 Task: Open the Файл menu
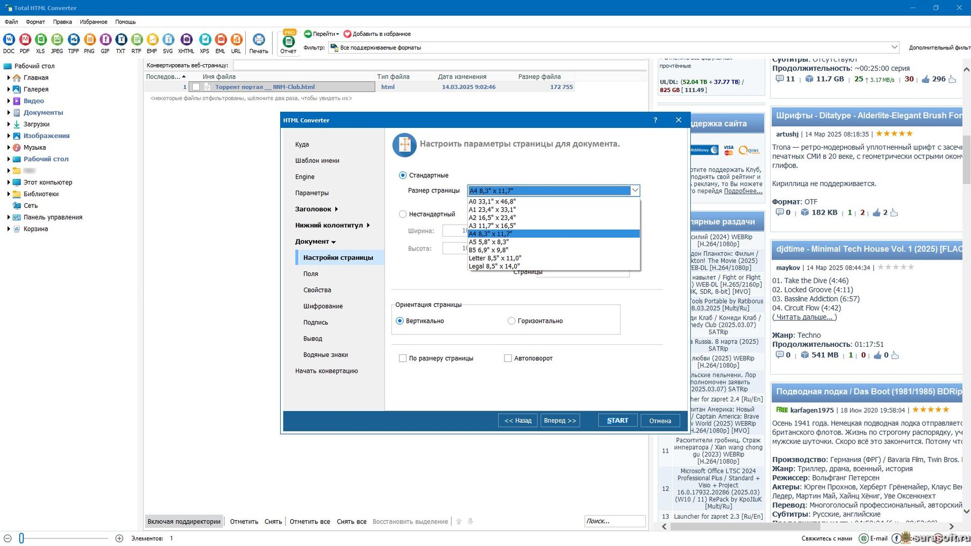(x=11, y=22)
